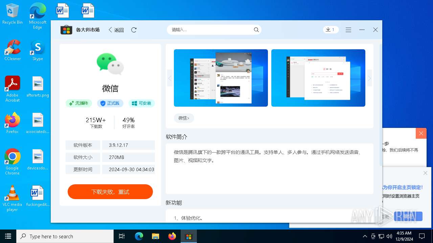
Task: Open network status in the system tray
Action: (x=381, y=236)
